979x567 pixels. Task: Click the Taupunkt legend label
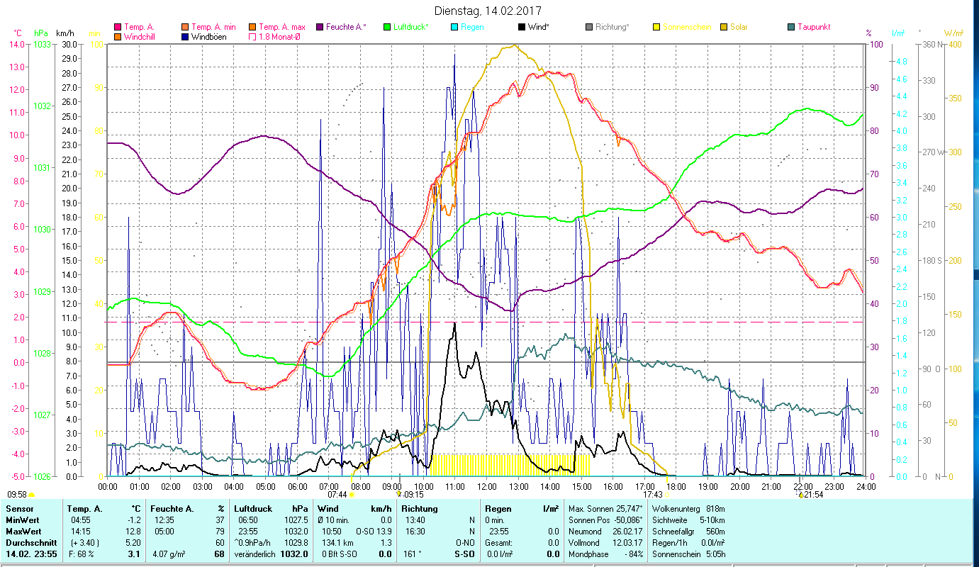[814, 27]
